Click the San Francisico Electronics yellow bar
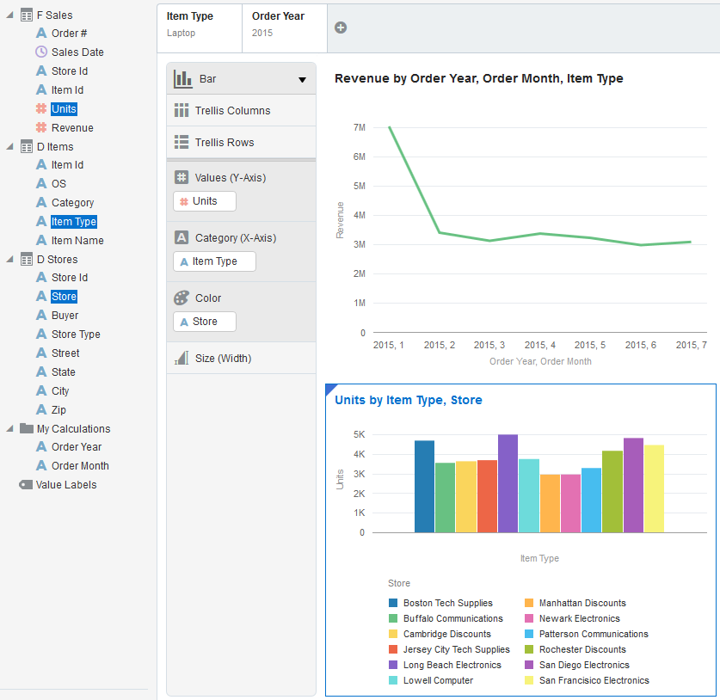720x700 pixels. pos(654,488)
